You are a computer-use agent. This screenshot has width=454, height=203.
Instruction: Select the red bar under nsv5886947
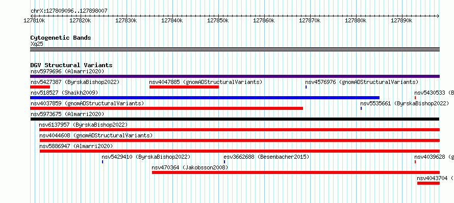click(240, 151)
